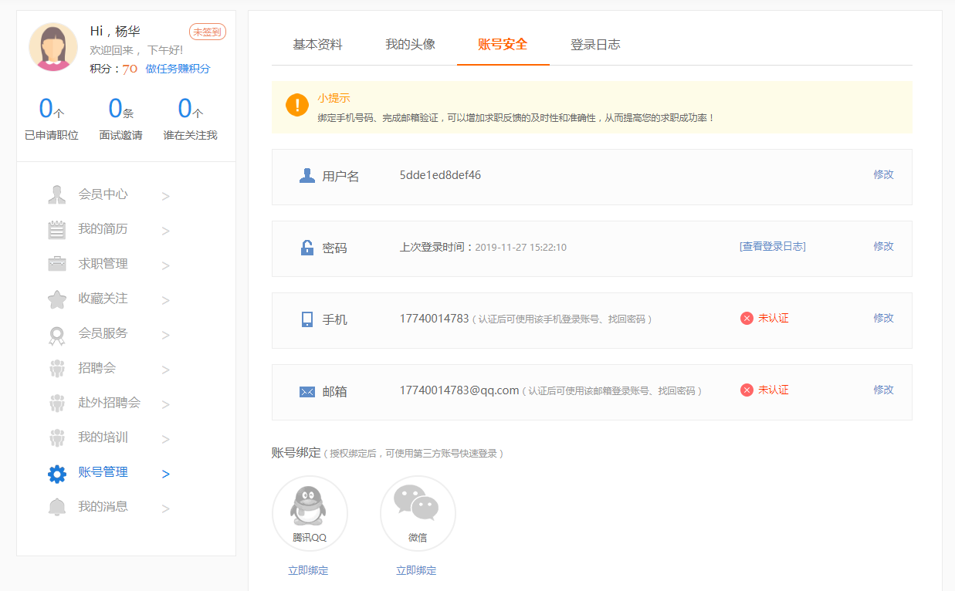Click the briefcase icon beside 求职管理
Viewport: 955px width, 591px height.
[57, 265]
